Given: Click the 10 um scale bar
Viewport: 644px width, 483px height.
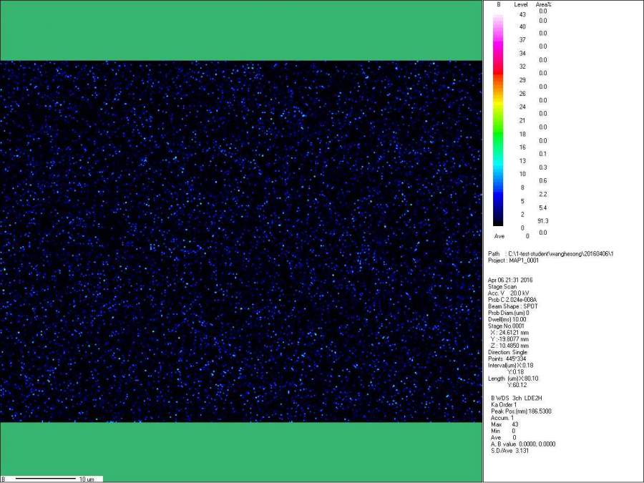Looking at the screenshot, I should point(46,479).
